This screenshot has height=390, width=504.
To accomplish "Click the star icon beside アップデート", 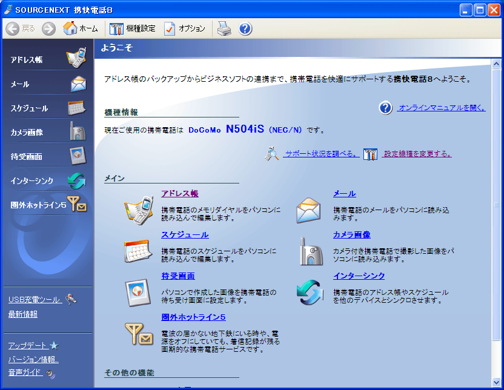I will pyautogui.click(x=55, y=346).
